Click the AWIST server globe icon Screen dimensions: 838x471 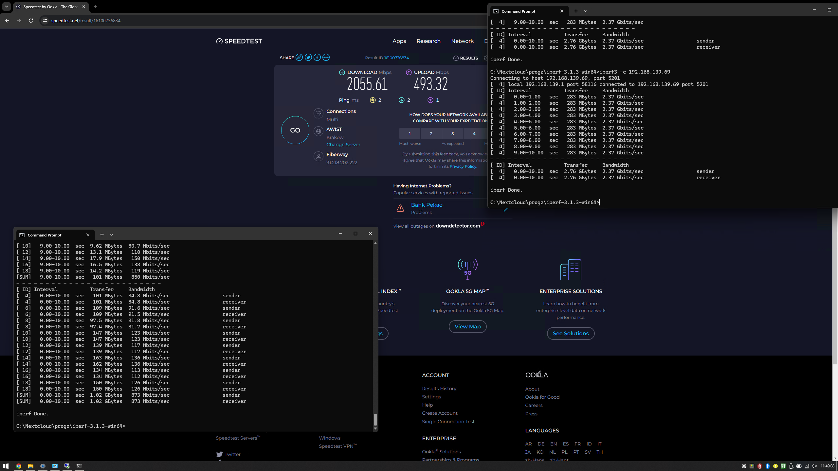[318, 131]
